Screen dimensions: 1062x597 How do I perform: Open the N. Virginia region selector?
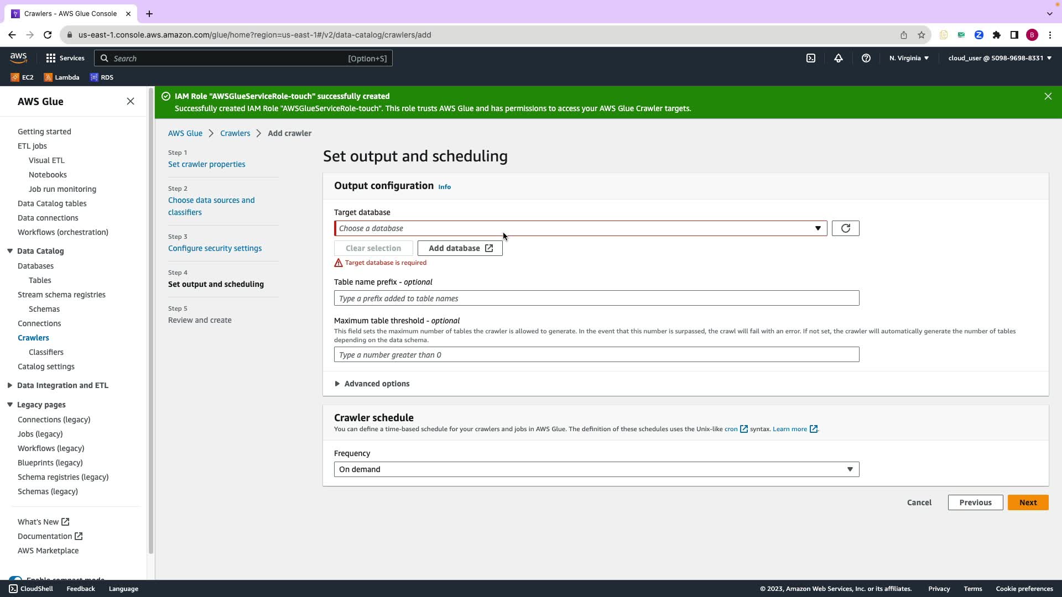(x=908, y=58)
